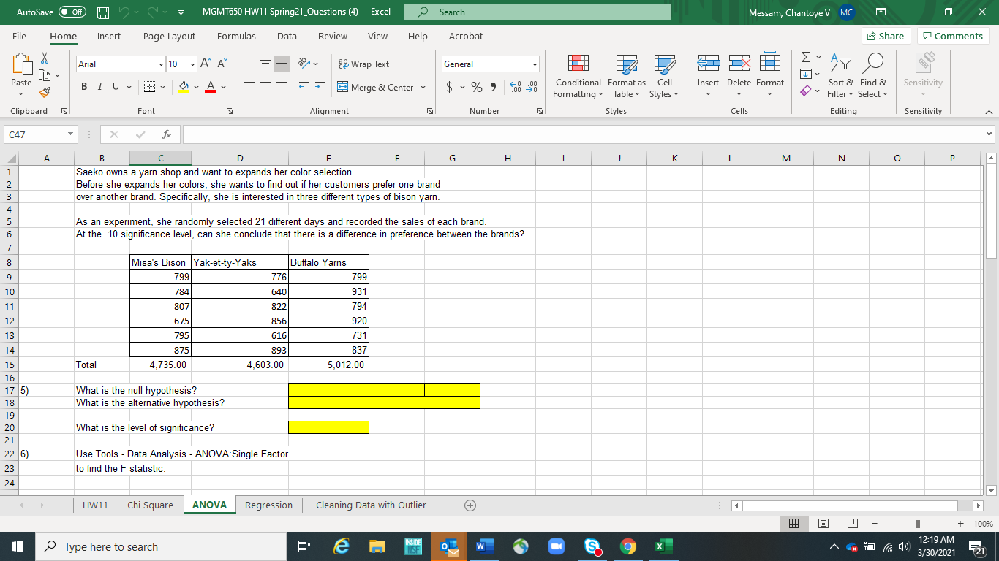Click the Font Color red A

coord(210,88)
